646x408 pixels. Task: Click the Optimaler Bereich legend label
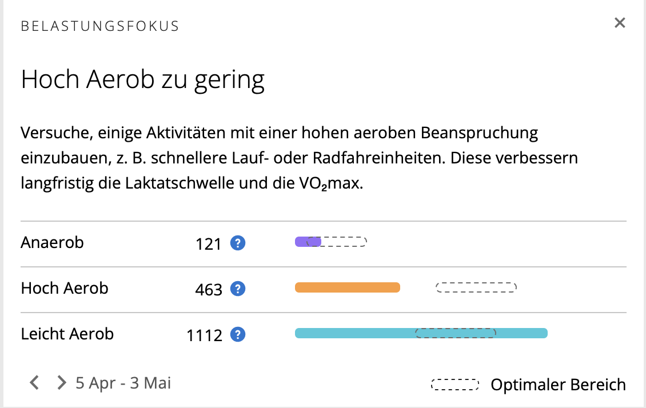[558, 385]
